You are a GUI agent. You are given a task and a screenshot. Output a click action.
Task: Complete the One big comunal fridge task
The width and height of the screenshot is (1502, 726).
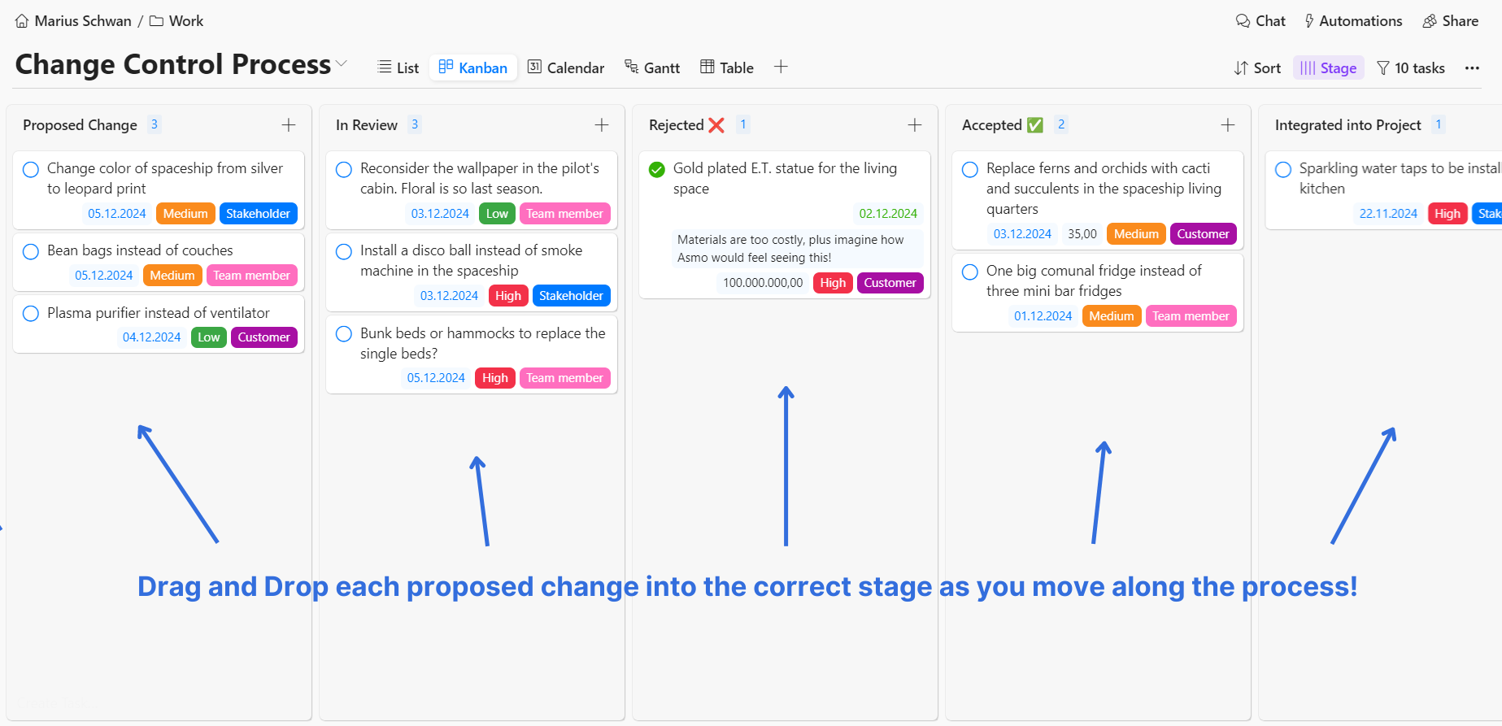(x=970, y=272)
